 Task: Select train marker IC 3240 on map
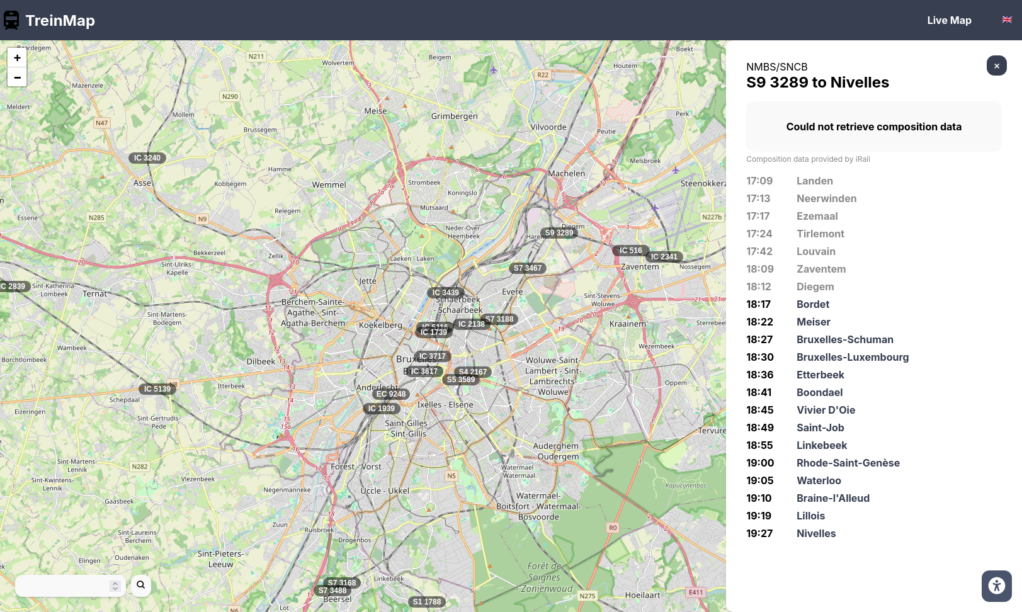point(147,158)
